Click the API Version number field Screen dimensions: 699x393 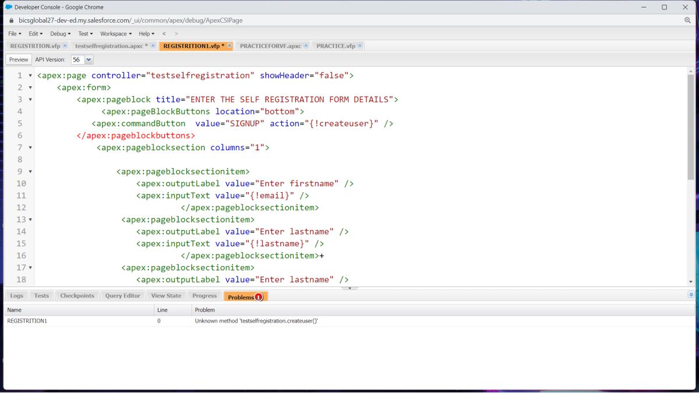click(x=77, y=59)
